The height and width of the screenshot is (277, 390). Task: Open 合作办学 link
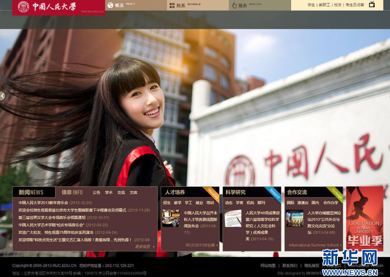click(331, 203)
